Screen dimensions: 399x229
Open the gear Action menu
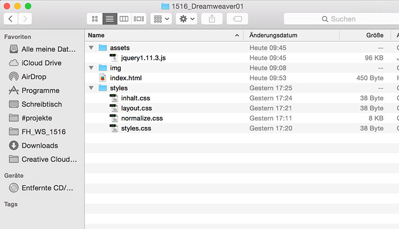187,19
